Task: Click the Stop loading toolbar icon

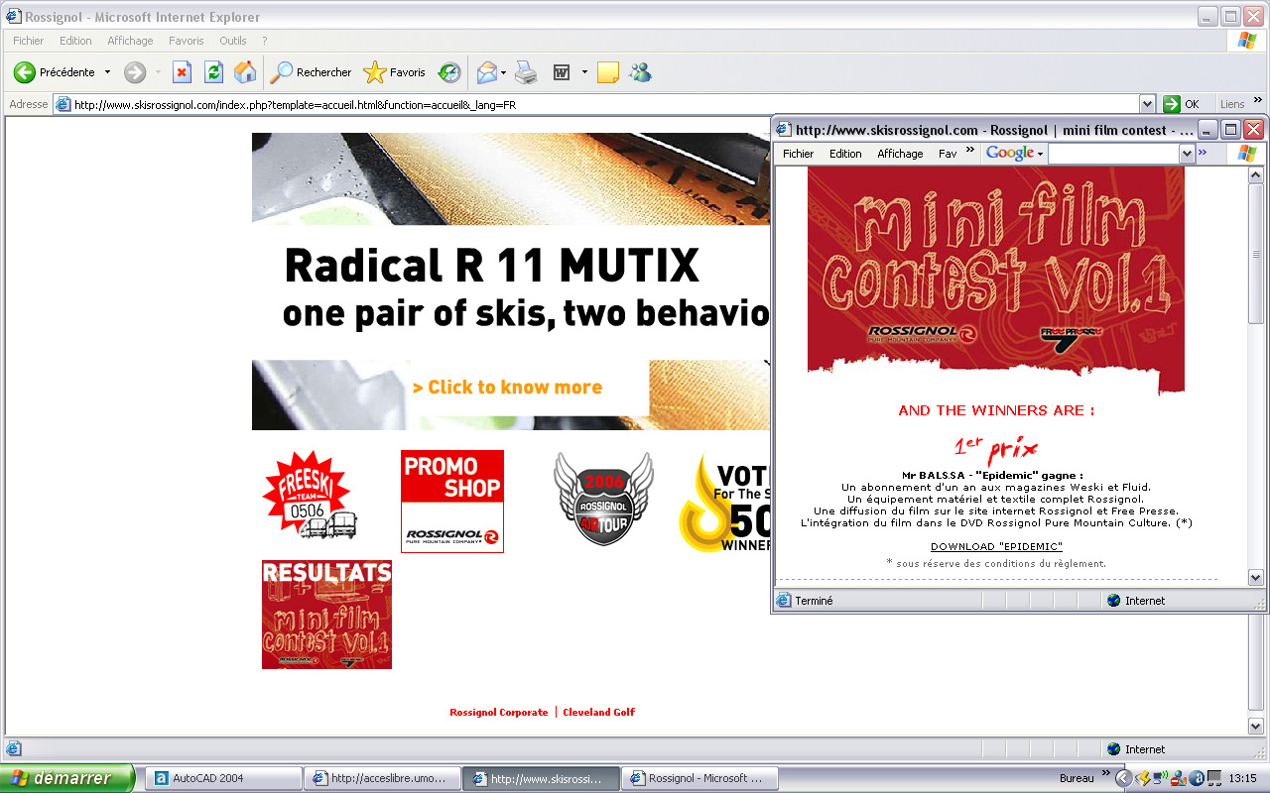Action: 182,72
